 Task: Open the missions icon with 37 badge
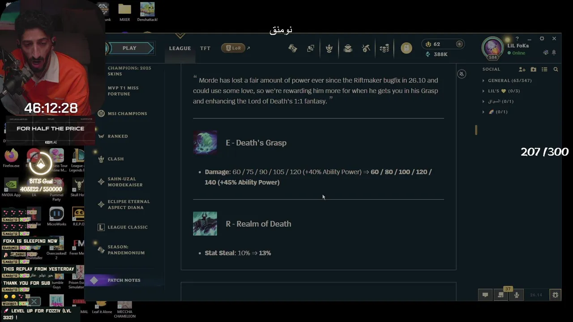tap(501, 295)
